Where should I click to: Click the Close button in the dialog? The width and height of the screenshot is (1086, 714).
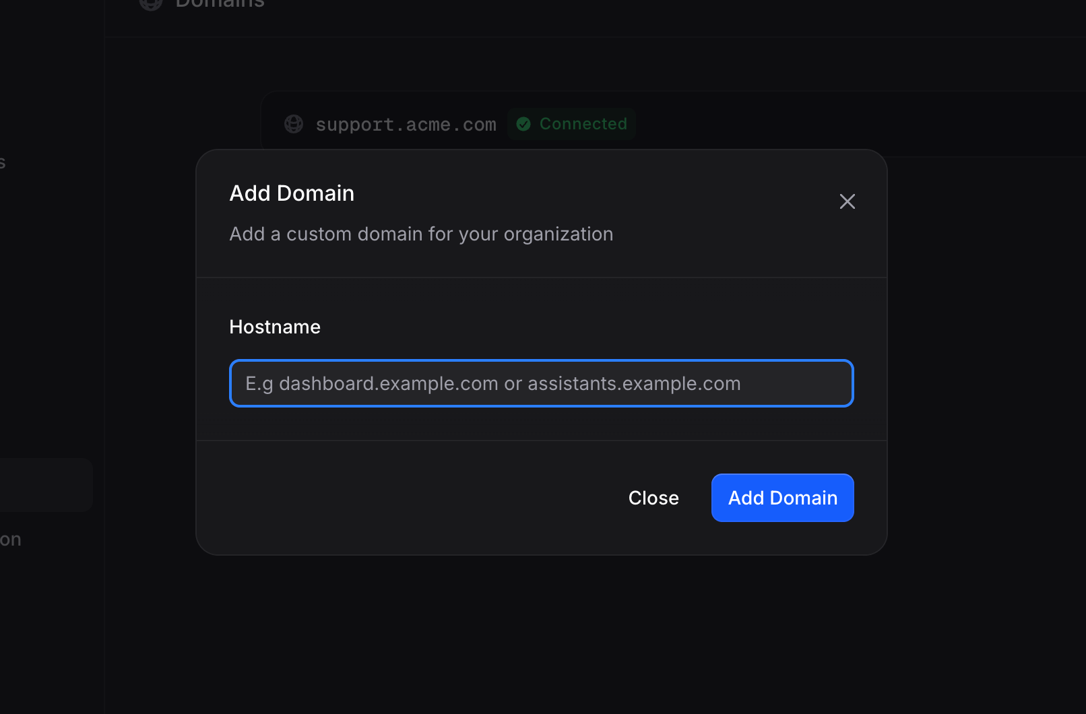pyautogui.click(x=653, y=498)
